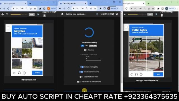Toggle Captcha tasks ONLY switch

[81, 77]
